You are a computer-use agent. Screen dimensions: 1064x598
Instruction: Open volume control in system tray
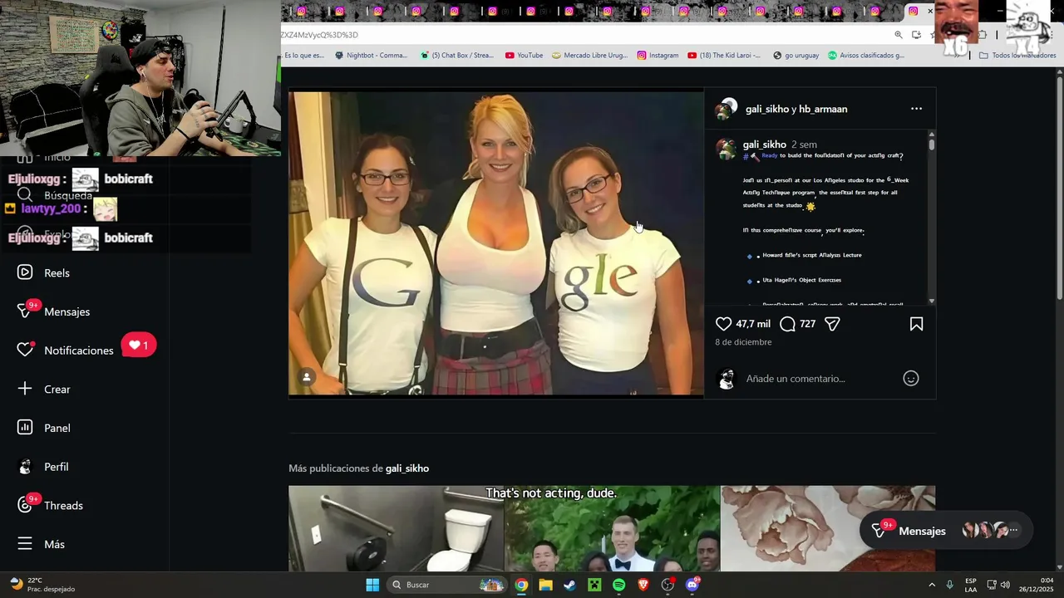(1005, 585)
